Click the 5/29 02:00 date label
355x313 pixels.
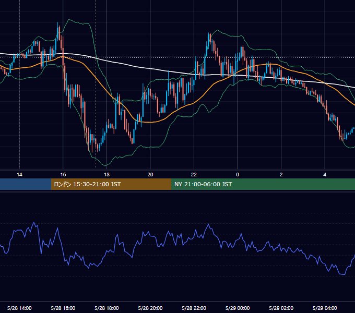click(281, 308)
